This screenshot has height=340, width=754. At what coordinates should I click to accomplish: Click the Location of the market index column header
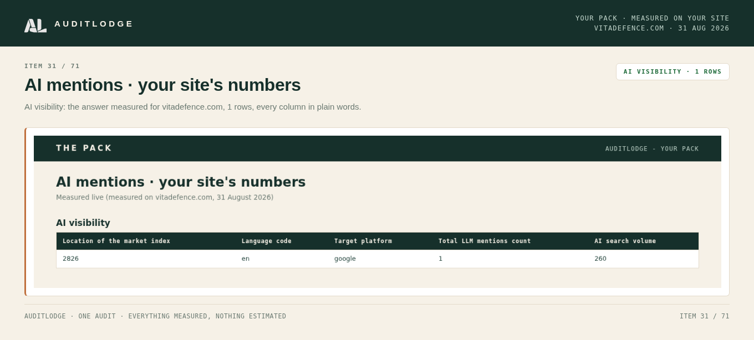pos(116,241)
